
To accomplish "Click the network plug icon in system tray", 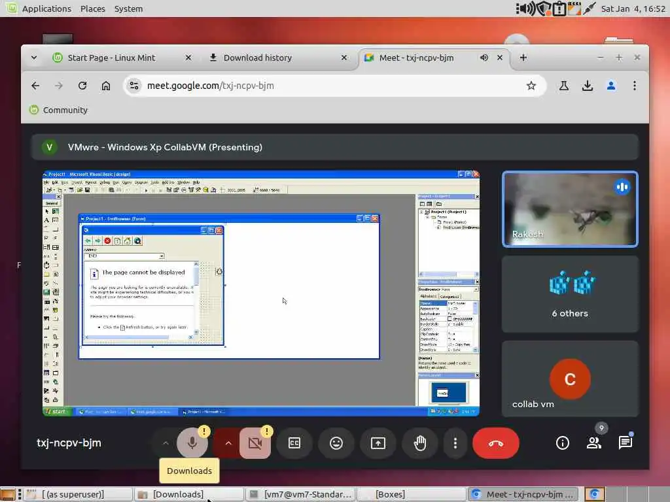I will click(x=590, y=8).
